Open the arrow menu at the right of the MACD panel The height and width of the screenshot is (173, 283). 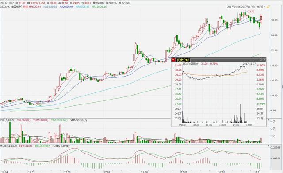[268, 146]
